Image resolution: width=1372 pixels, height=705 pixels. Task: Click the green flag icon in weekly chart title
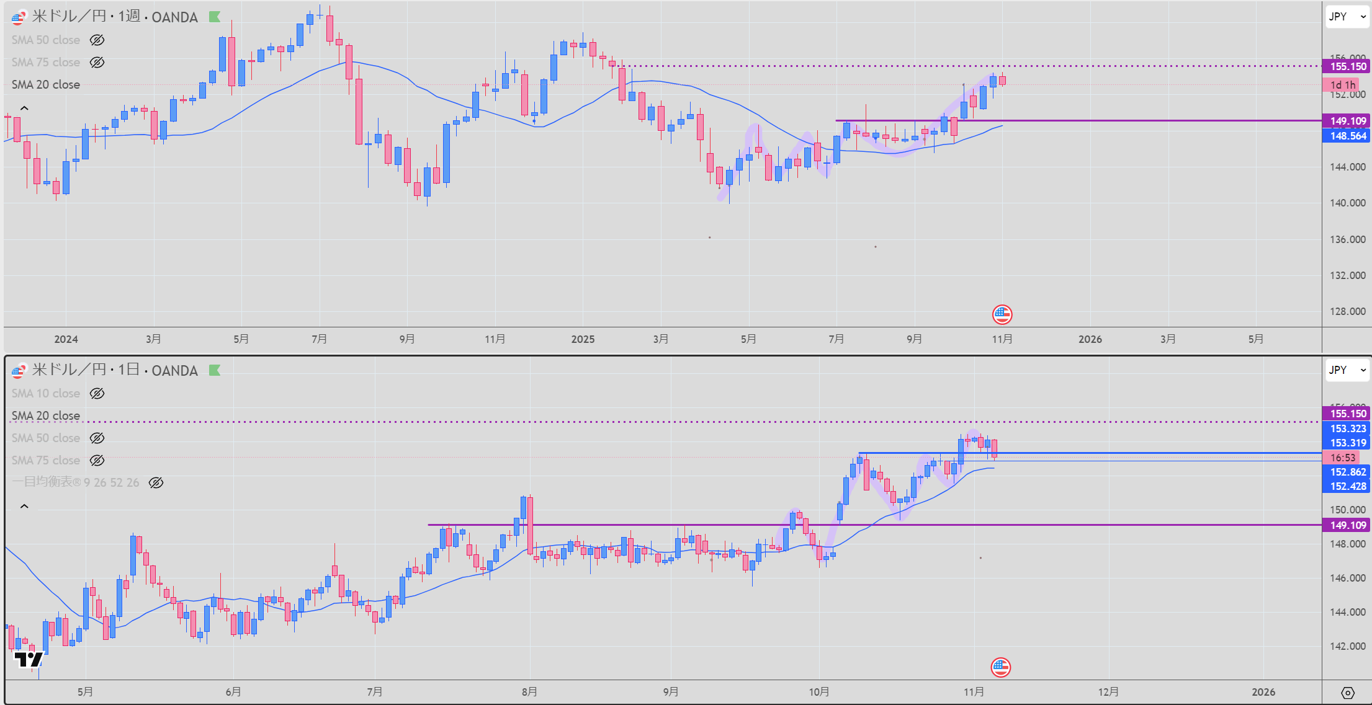click(215, 17)
